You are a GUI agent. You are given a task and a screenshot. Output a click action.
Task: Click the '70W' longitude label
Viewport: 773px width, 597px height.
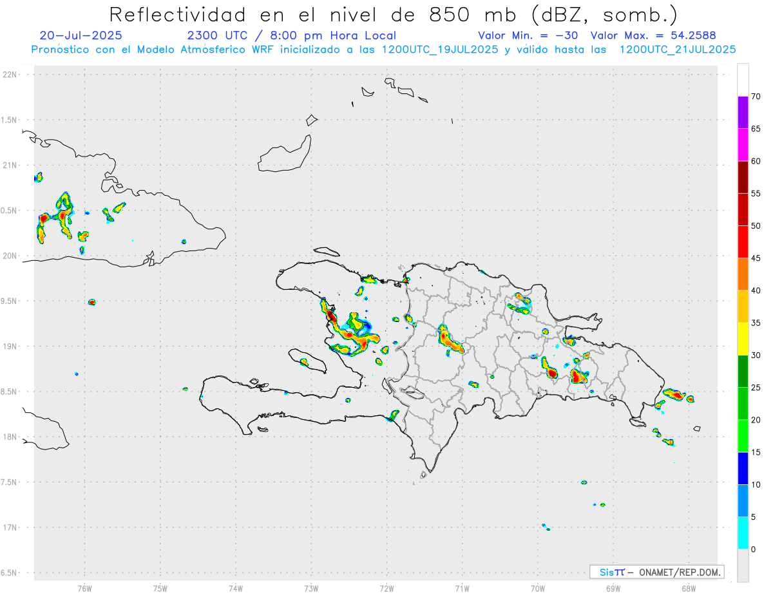(537, 588)
